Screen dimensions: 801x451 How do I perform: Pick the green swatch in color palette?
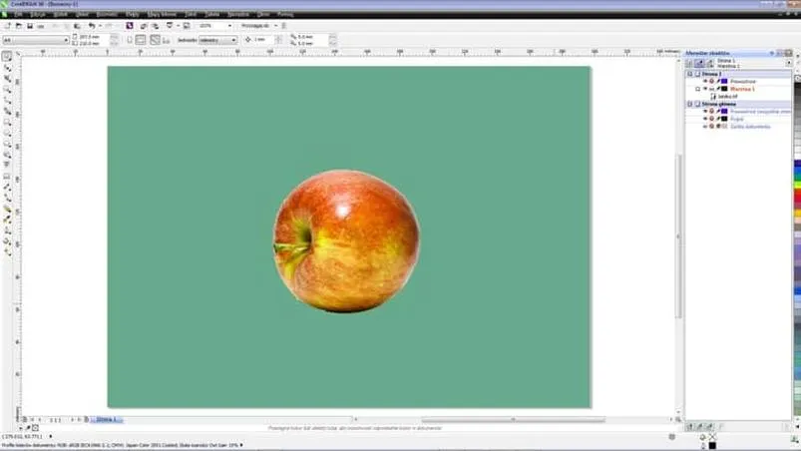point(797,177)
